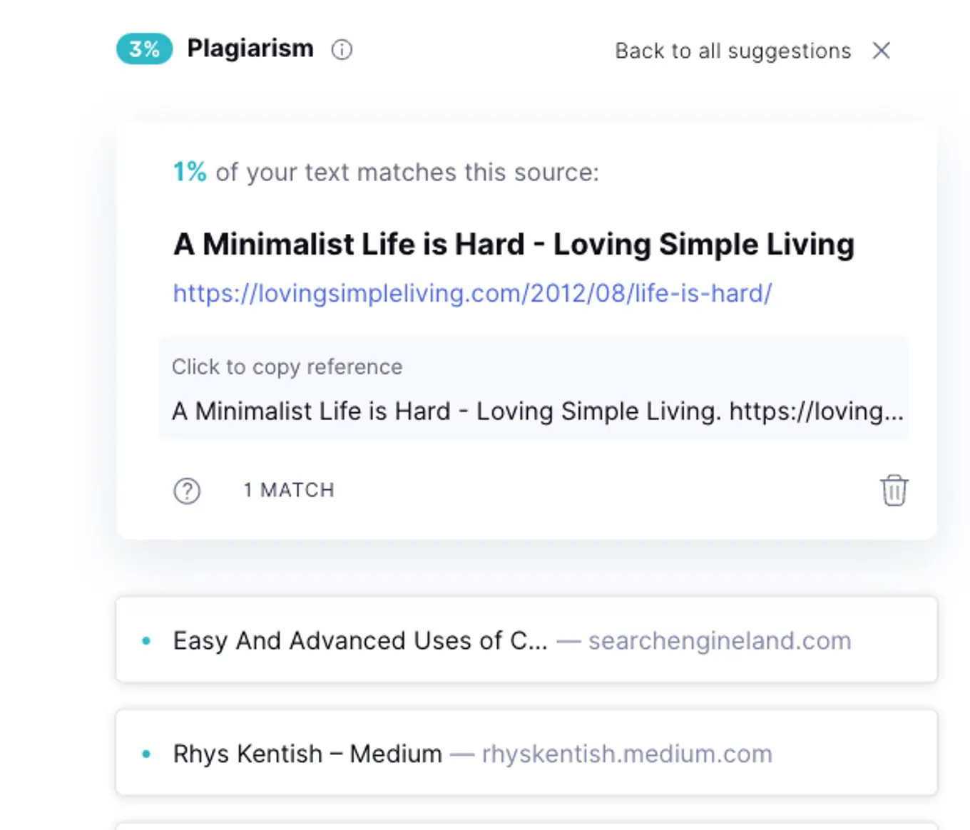Close the plagiarism panel with X icon
The width and height of the screenshot is (970, 830).
pos(882,51)
